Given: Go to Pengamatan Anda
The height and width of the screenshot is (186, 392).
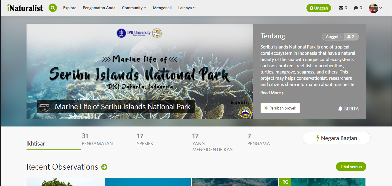Looking at the screenshot, I should click(x=99, y=8).
